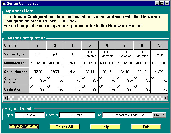The image size is (171, 134).
Task: Select channel 9 column header
Action: tap(159, 45)
